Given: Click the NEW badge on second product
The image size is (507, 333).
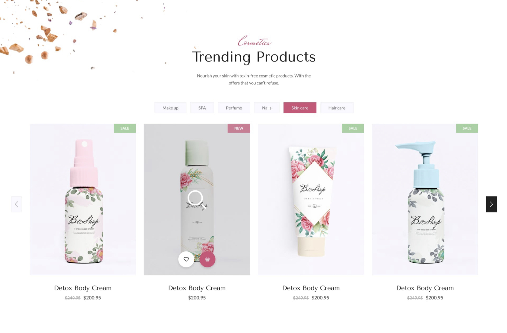Looking at the screenshot, I should pos(239,128).
